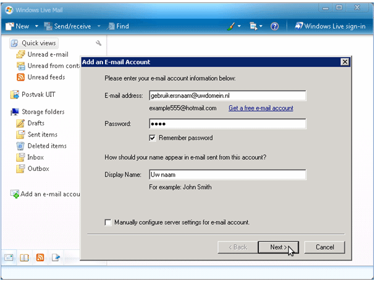Click the E-mail address input field
This screenshot has height=284, width=375.
(227, 96)
